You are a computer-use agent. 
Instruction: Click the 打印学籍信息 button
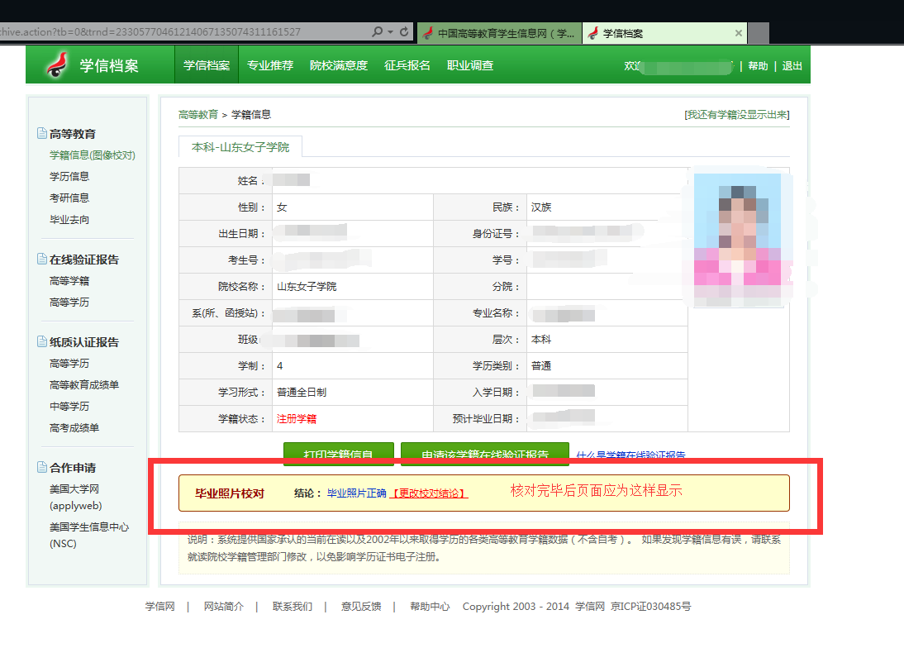pos(339,455)
